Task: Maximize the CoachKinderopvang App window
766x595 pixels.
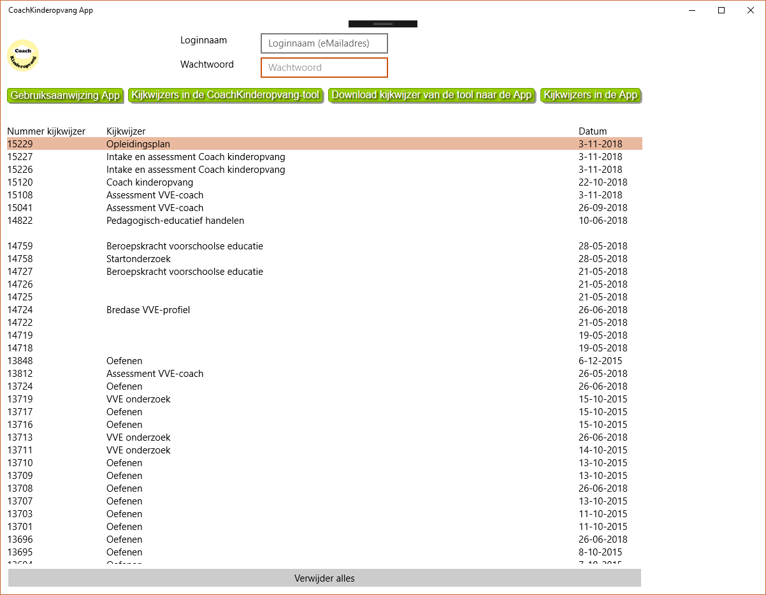Action: pyautogui.click(x=721, y=10)
